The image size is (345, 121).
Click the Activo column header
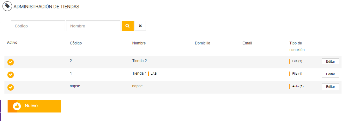[12, 43]
